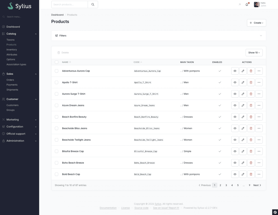
Task: Click John's profile avatar
Action: tap(257, 4)
